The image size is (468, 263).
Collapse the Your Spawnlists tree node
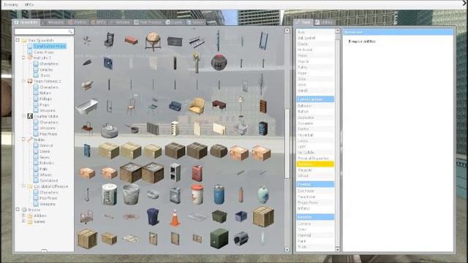click(18, 40)
